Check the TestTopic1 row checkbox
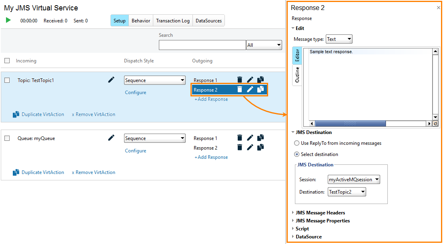Viewport: 443px width, 244px height. [x=7, y=80]
